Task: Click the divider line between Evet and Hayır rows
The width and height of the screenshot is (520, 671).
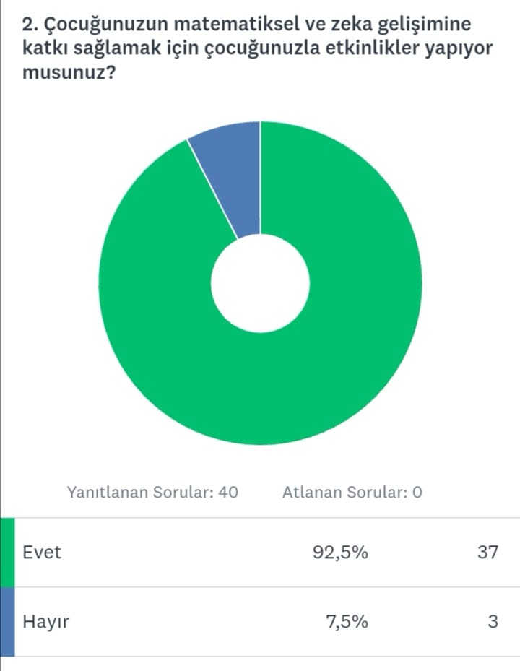Action: [x=260, y=586]
